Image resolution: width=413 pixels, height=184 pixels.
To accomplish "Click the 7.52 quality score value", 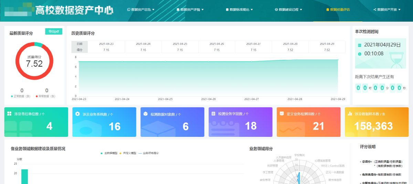I will tap(34, 64).
